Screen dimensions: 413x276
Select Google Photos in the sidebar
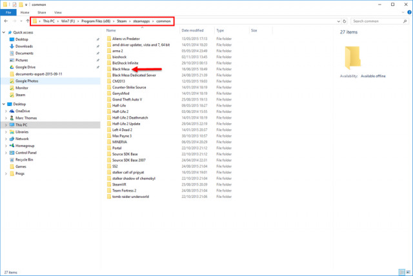pos(26,81)
